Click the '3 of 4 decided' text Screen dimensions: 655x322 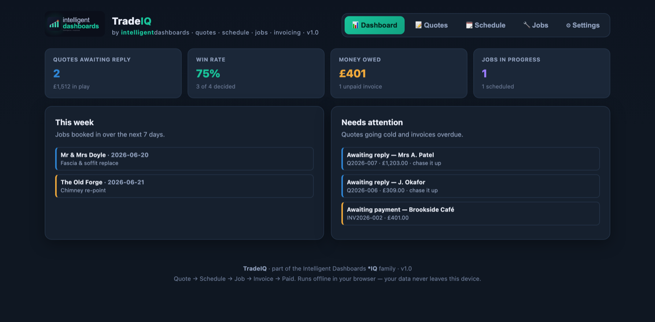tap(216, 86)
